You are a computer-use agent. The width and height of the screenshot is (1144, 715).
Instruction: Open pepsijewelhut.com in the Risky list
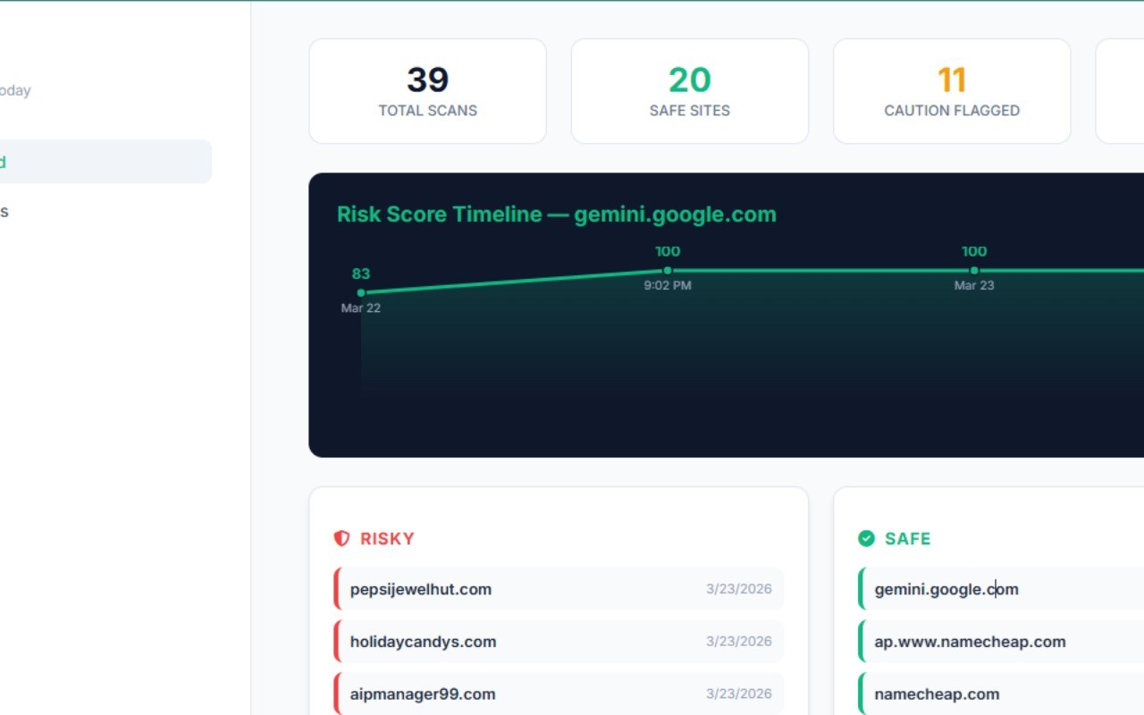559,589
